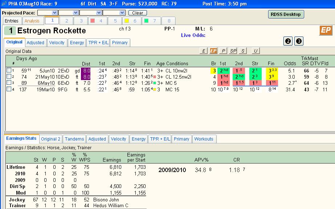Click the Lifetime earnings 6,810 value

115,167
